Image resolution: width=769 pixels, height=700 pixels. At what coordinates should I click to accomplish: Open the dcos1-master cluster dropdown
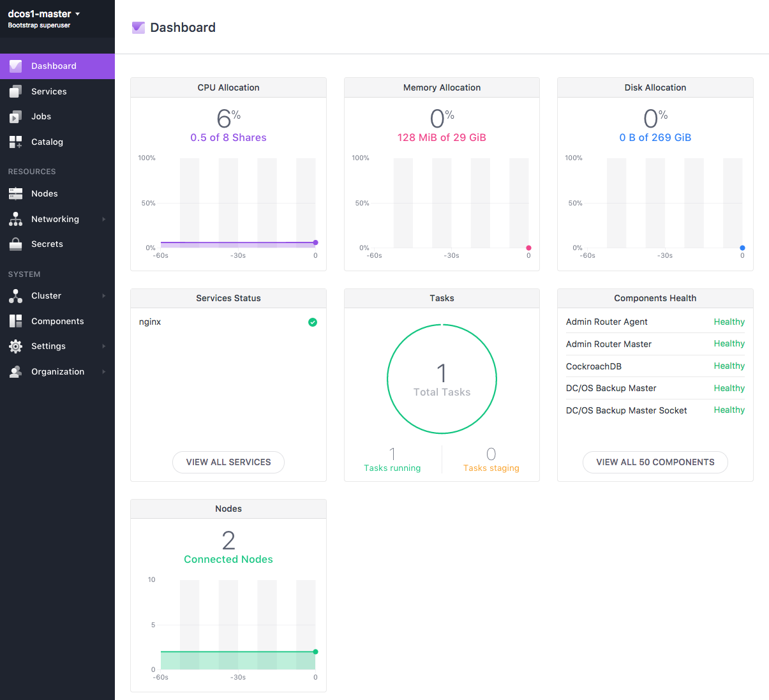44,14
